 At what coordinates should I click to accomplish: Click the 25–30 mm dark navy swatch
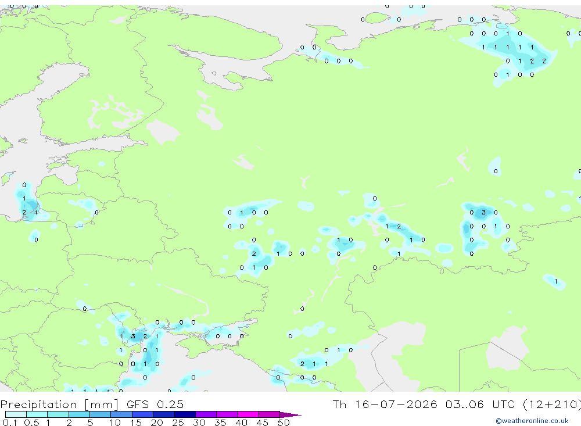pyautogui.click(x=185, y=414)
